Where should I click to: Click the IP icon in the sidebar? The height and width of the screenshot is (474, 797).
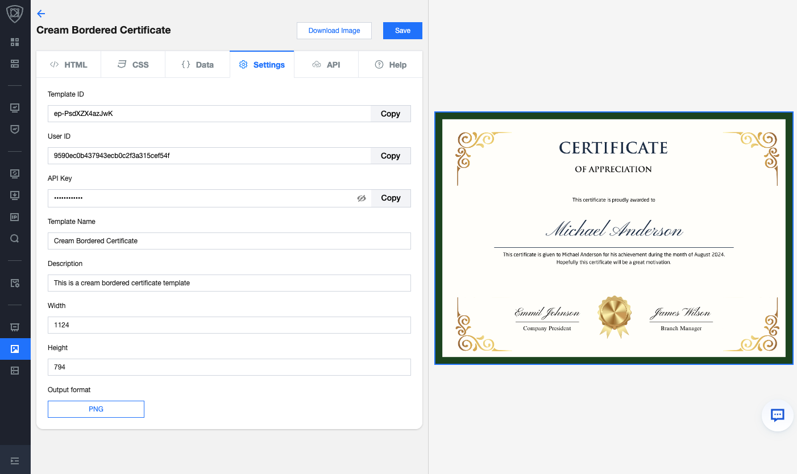15,217
